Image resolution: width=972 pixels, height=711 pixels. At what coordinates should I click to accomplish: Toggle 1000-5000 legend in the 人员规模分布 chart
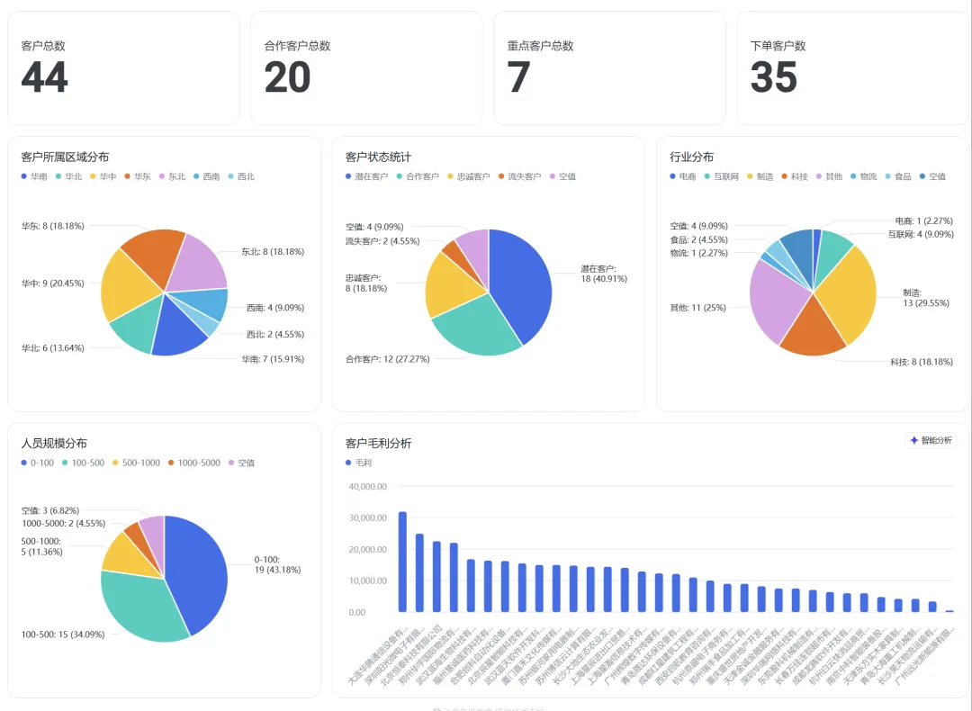pos(194,463)
